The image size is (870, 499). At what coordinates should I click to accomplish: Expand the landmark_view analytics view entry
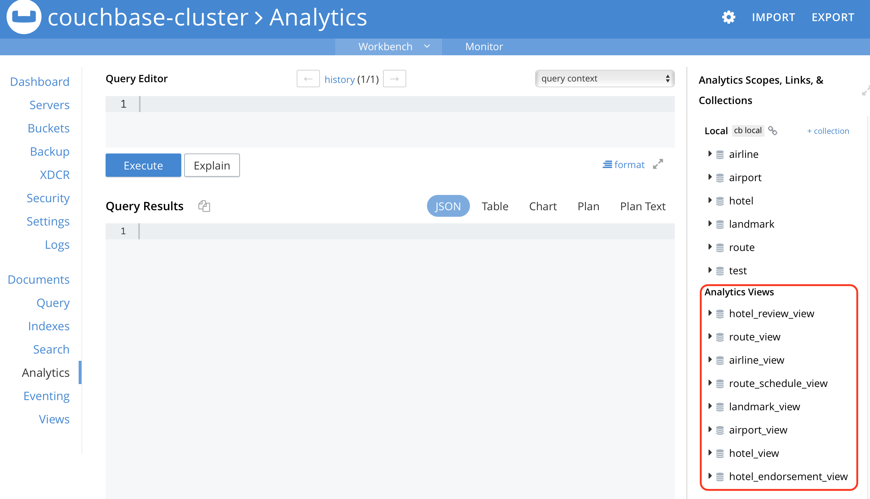710,407
